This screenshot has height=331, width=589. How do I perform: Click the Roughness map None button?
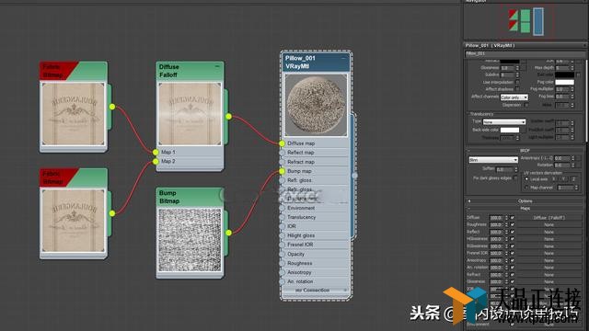click(x=549, y=224)
